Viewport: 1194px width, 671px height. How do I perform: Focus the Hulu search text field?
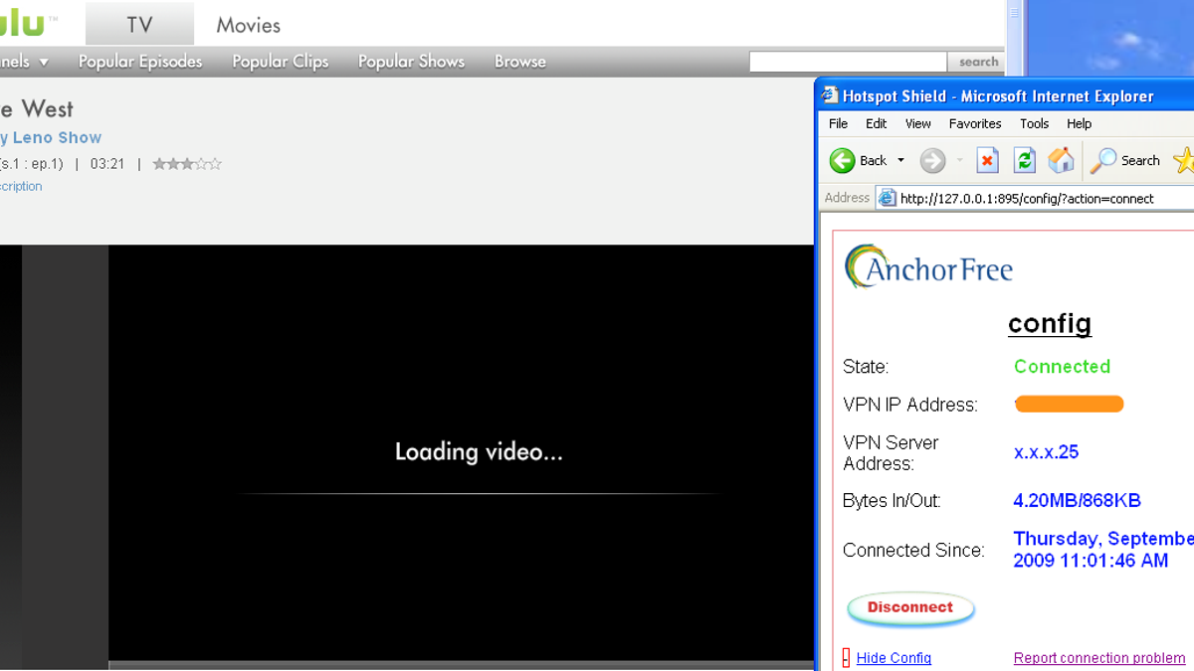click(x=848, y=62)
